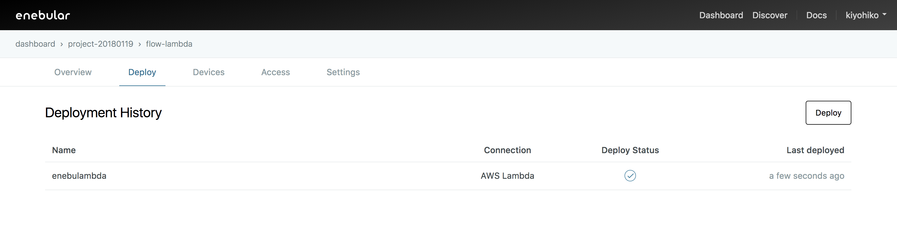Screen dimensions: 897x234
Task: Open the Docs link
Action: click(x=816, y=15)
